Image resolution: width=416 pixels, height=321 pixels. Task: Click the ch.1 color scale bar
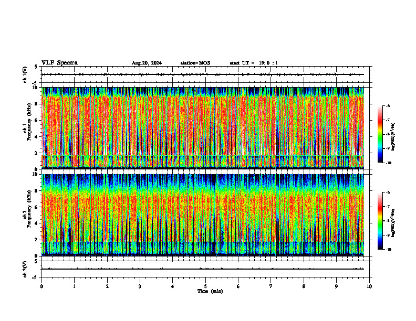[x=380, y=134]
